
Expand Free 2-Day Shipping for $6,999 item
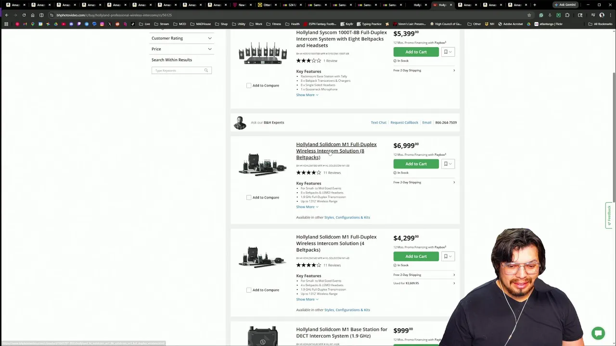point(424,182)
